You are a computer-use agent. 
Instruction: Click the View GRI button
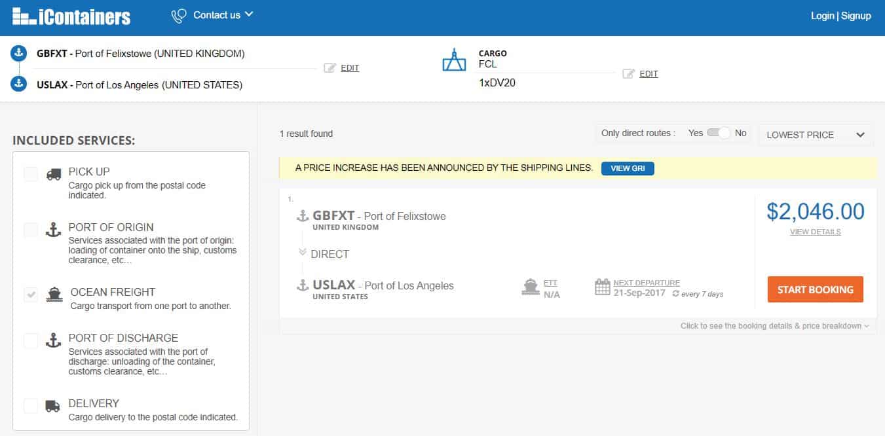click(x=628, y=168)
